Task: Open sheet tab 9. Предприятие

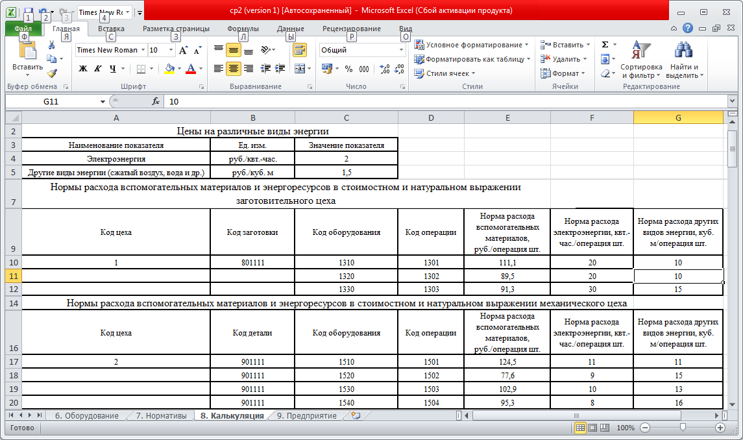Action: click(306, 416)
